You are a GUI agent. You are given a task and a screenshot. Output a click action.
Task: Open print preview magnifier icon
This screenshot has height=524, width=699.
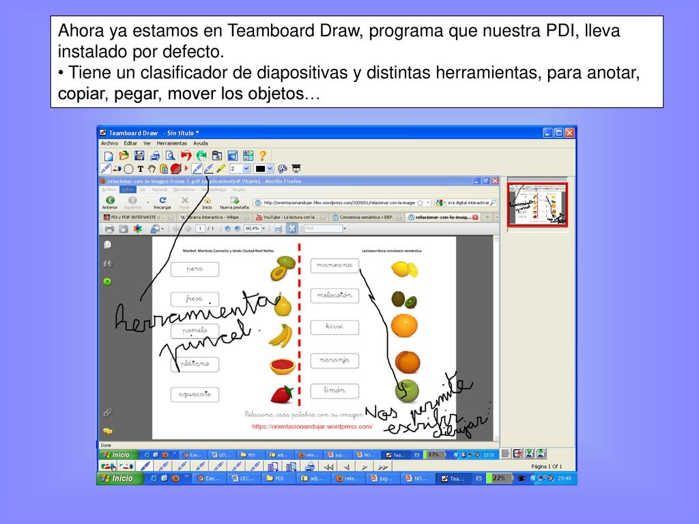(170, 156)
